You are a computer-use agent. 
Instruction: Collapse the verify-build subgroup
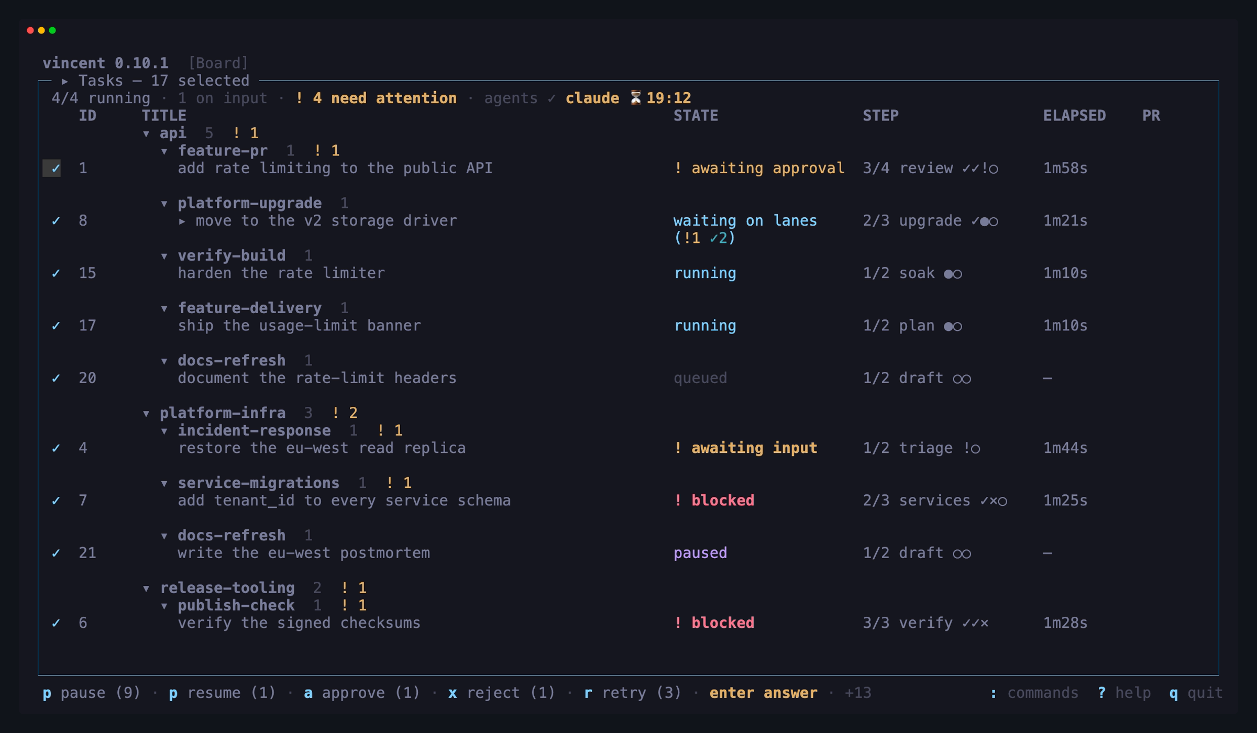[x=164, y=257]
